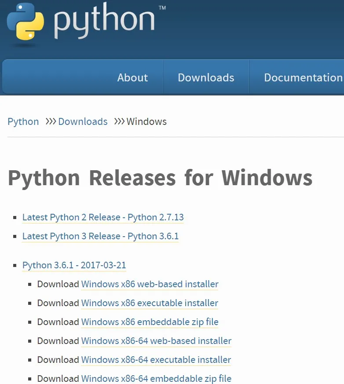Click the Python Releases for Windows heading

(160, 178)
